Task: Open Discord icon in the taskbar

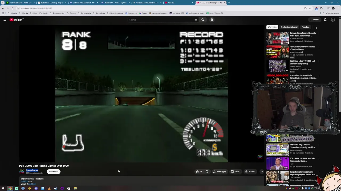Action: [36, 188]
